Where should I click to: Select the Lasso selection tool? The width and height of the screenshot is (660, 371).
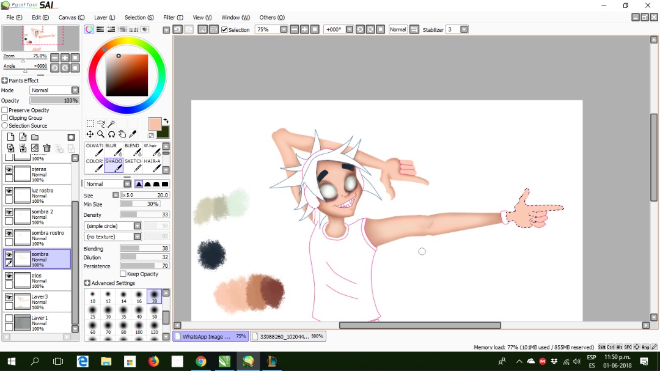[x=101, y=124]
